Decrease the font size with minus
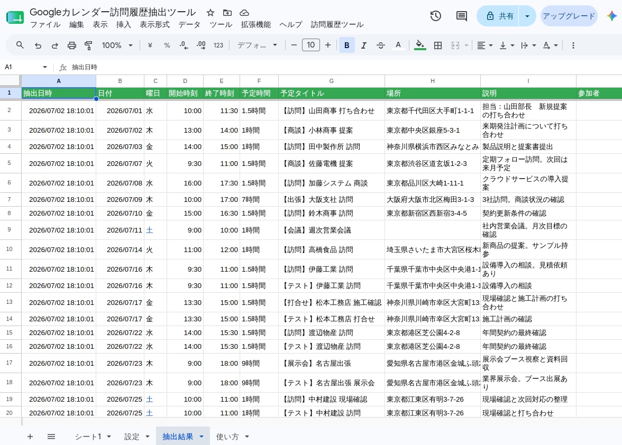 [x=294, y=45]
